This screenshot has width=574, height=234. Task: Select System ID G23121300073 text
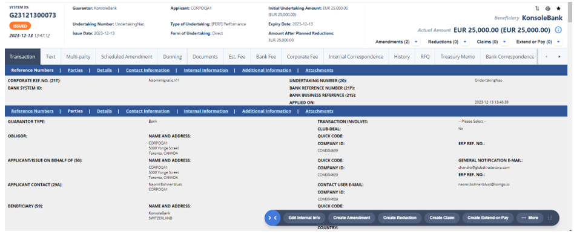(33, 15)
